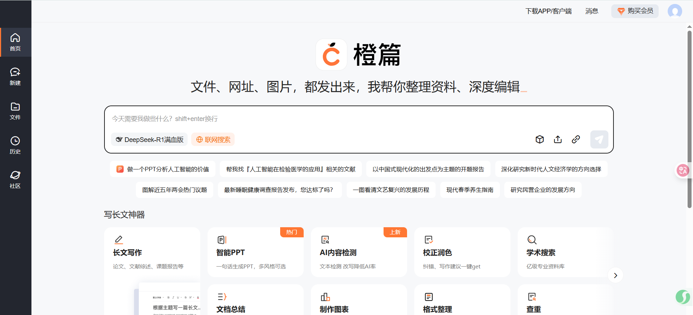Screen dimensions: 693x315
Task: Click the 校正润色 icon
Action: [x=428, y=240]
